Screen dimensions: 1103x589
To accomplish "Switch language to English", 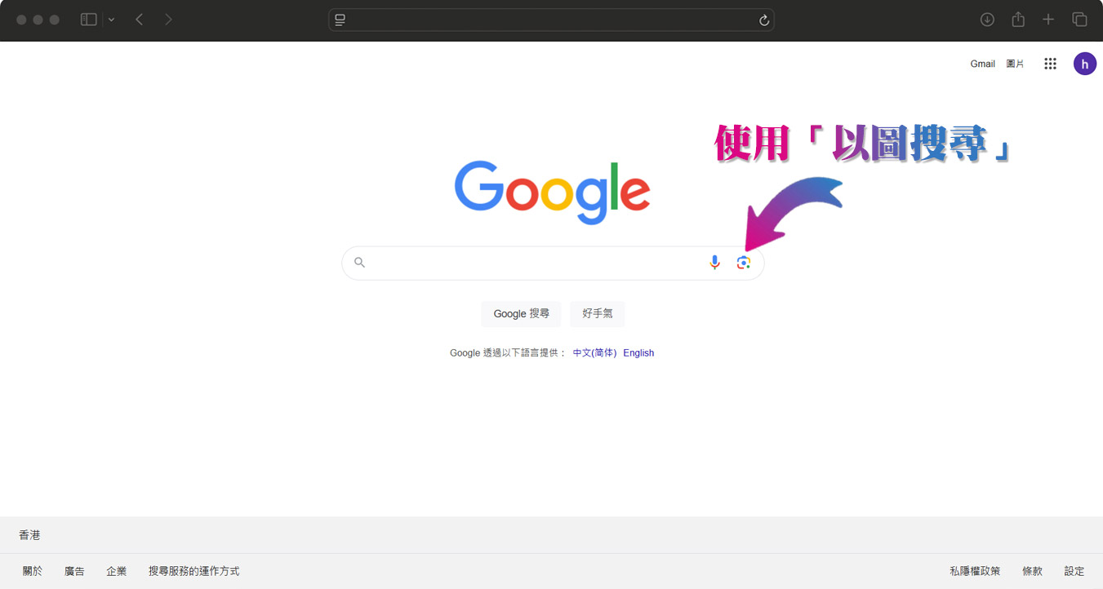I will [638, 353].
